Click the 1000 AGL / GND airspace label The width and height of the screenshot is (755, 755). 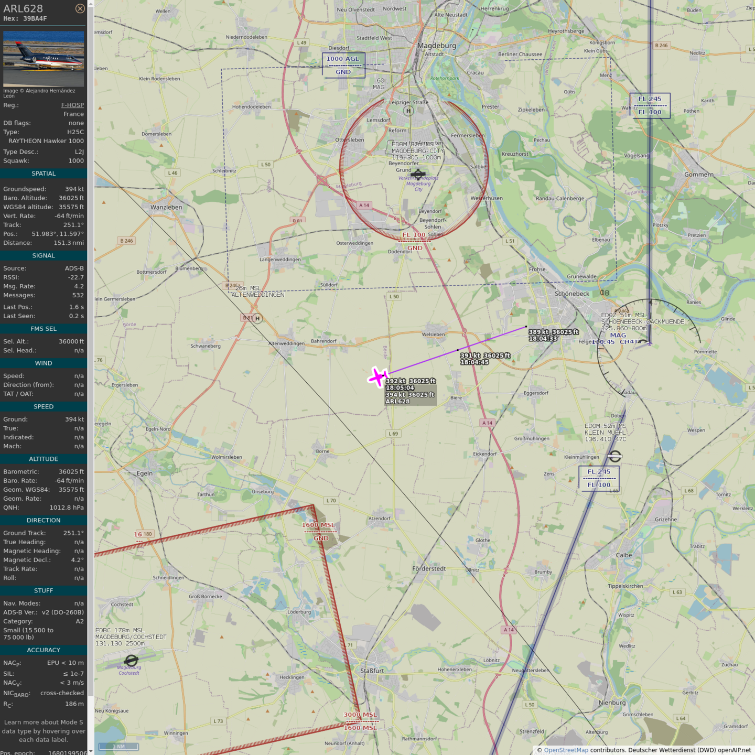tap(343, 65)
